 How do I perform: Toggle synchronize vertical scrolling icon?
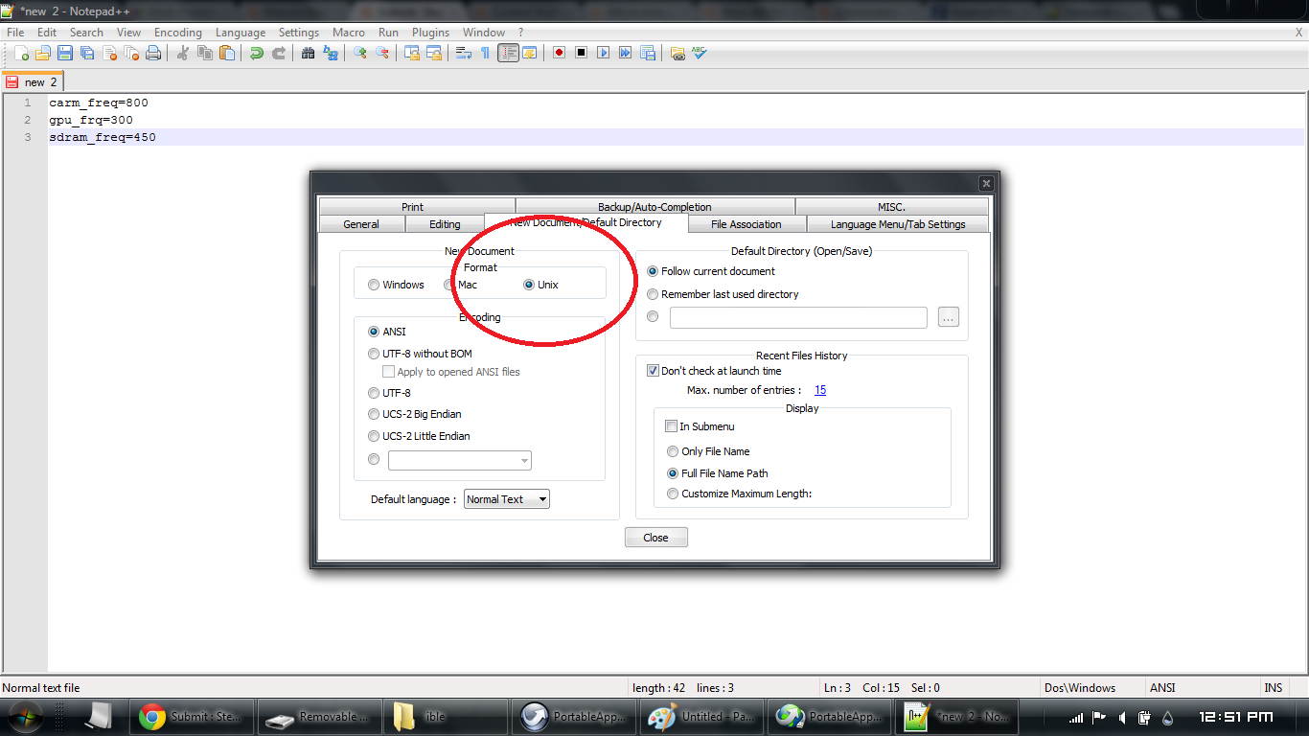click(411, 54)
